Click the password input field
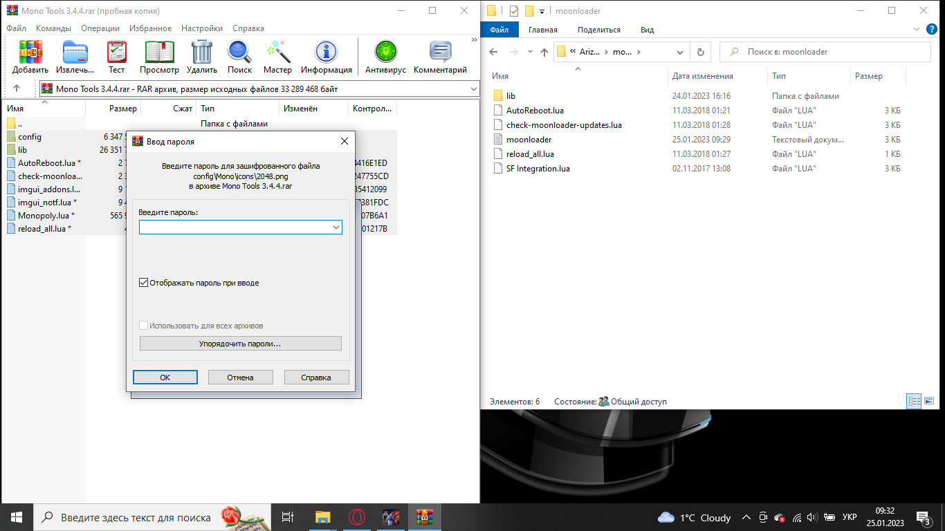This screenshot has height=531, width=945. pos(235,227)
